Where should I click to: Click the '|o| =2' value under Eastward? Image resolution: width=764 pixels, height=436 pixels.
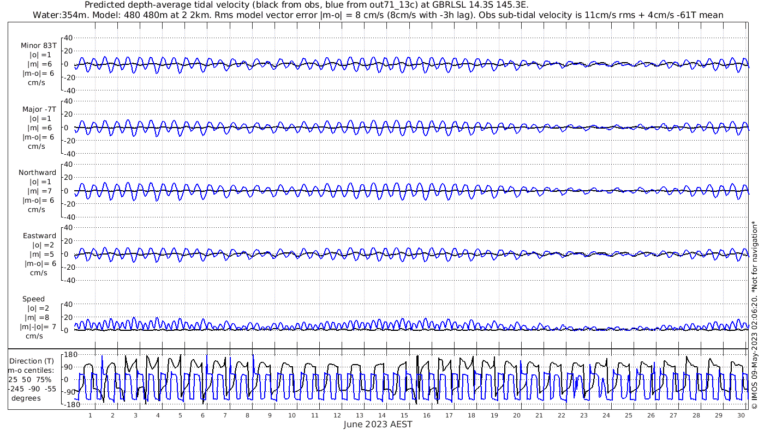(x=43, y=245)
